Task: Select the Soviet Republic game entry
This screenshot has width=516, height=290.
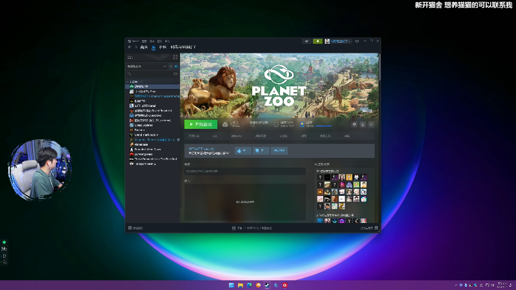Action: pos(151,111)
